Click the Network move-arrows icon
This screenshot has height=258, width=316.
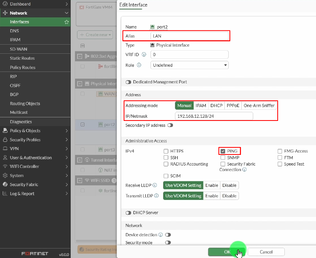click(x=5, y=13)
